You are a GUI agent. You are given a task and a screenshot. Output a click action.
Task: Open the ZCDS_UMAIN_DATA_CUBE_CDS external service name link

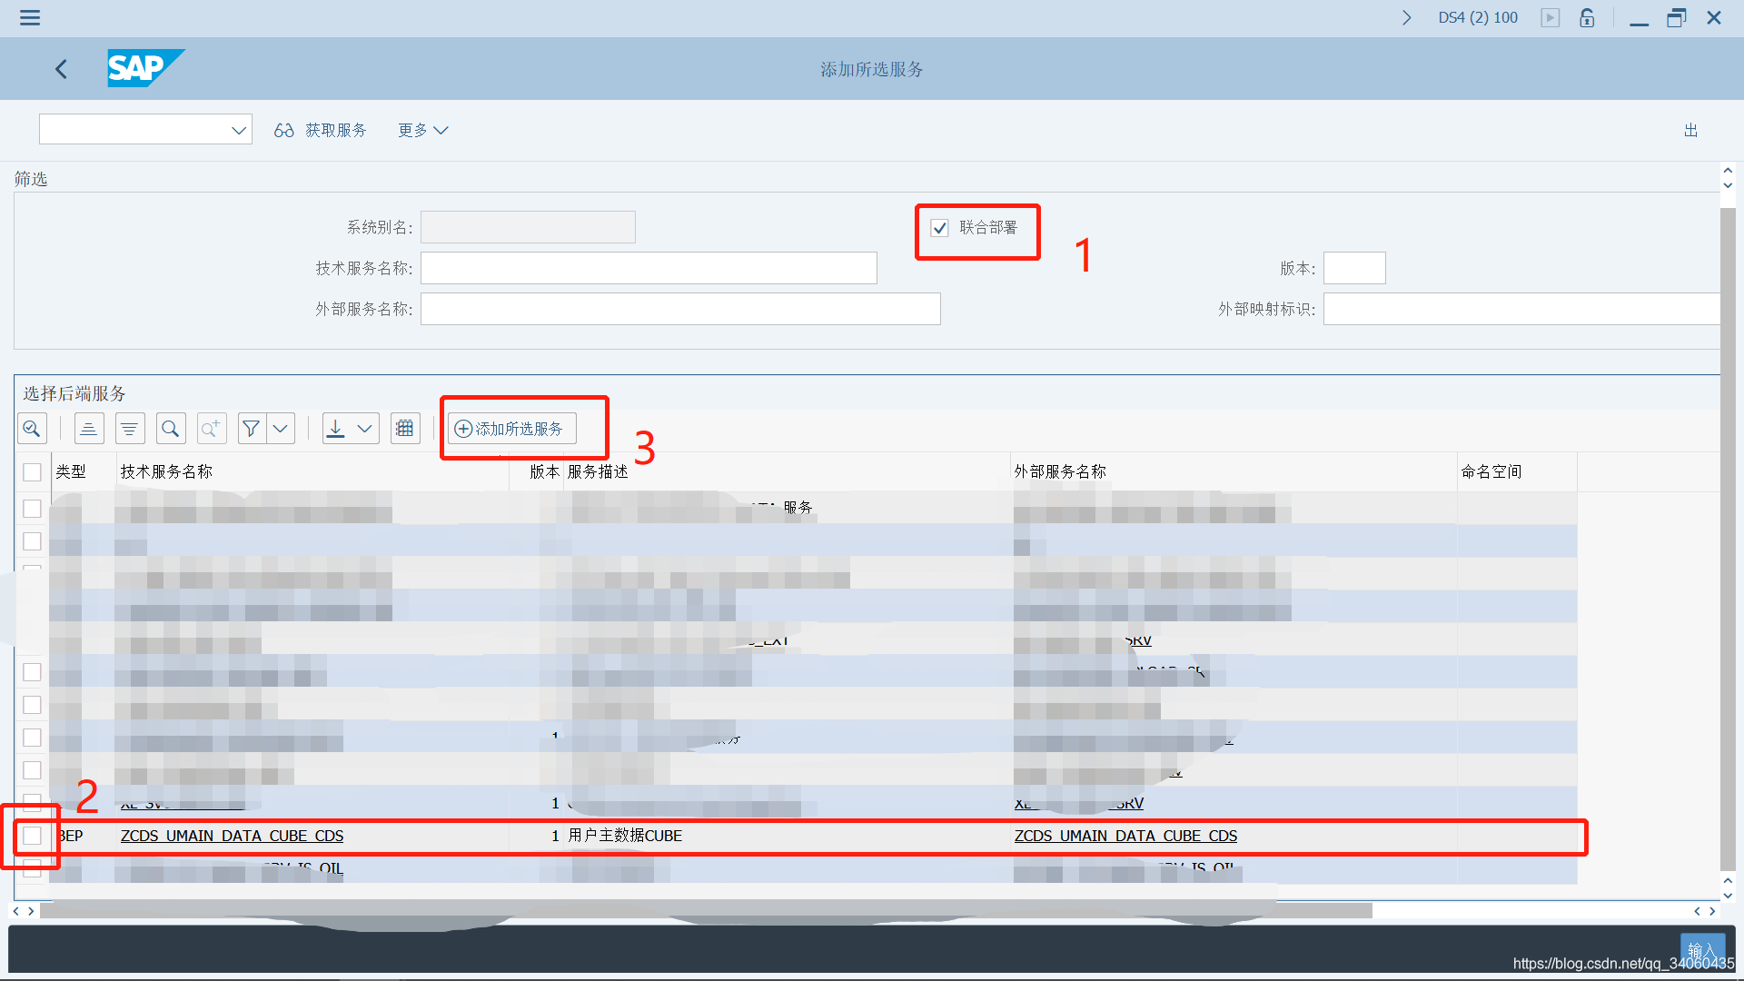(x=1125, y=836)
